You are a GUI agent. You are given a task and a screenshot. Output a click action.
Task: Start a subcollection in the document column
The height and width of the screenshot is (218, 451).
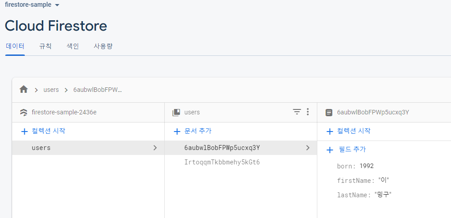coord(353,131)
